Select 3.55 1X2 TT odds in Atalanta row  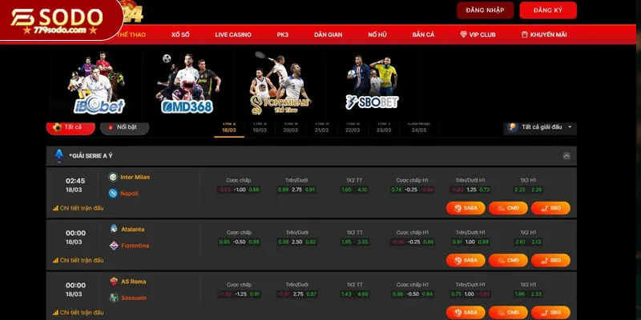click(362, 242)
